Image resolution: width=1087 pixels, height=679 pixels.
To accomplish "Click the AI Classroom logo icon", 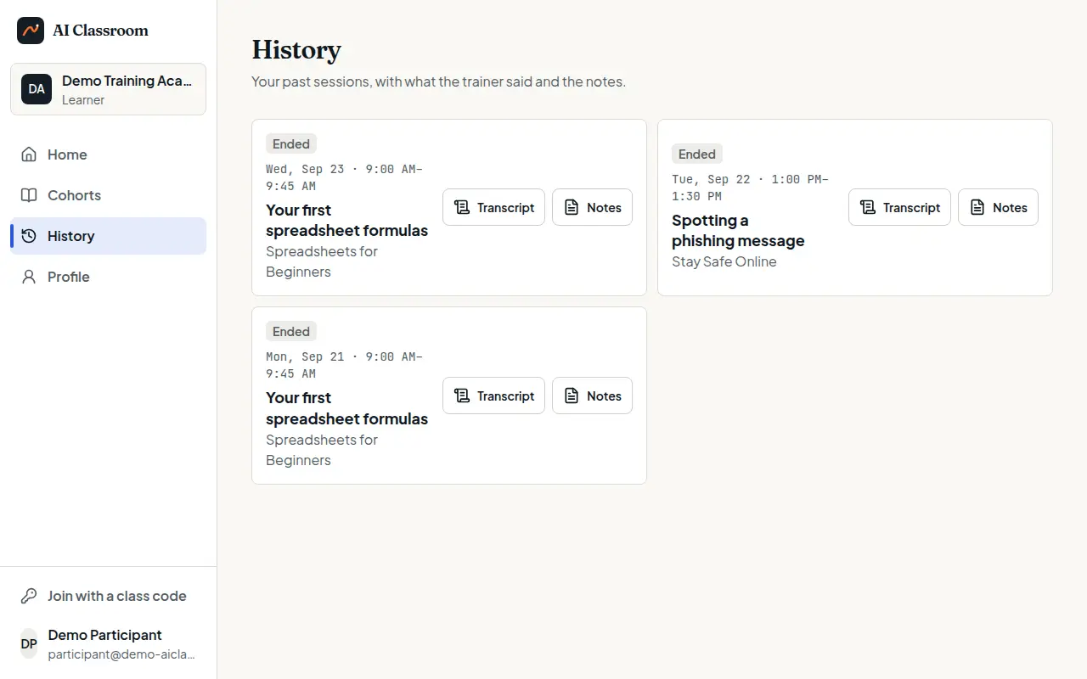I will [x=31, y=31].
